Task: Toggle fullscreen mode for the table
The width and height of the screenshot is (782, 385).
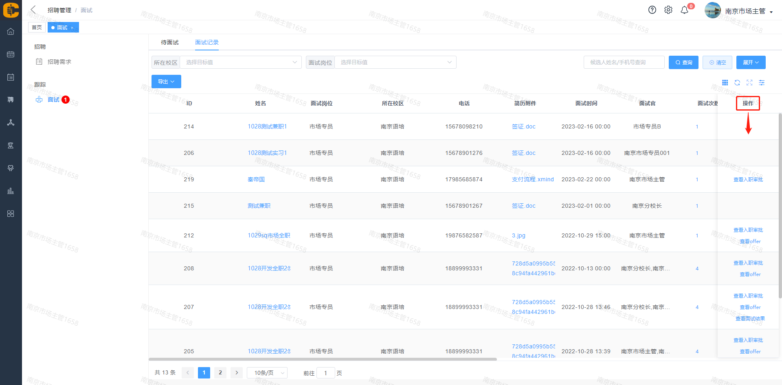Action: point(749,83)
